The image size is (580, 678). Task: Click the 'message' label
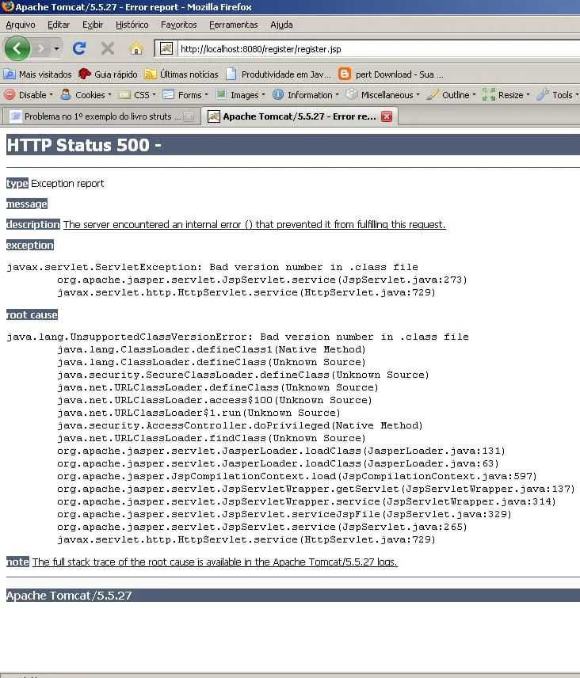[x=27, y=204]
